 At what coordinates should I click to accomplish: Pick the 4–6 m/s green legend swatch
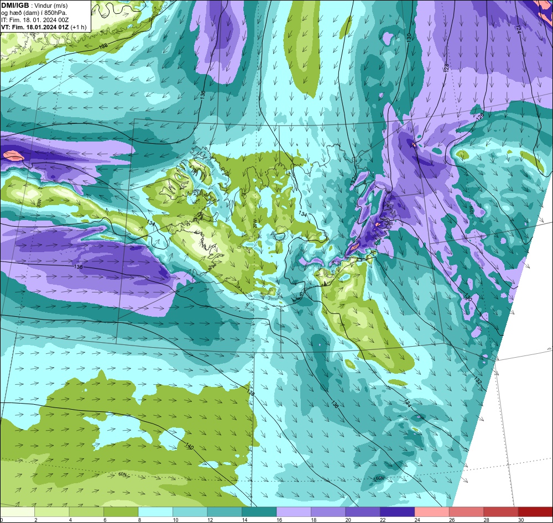click(x=86, y=512)
